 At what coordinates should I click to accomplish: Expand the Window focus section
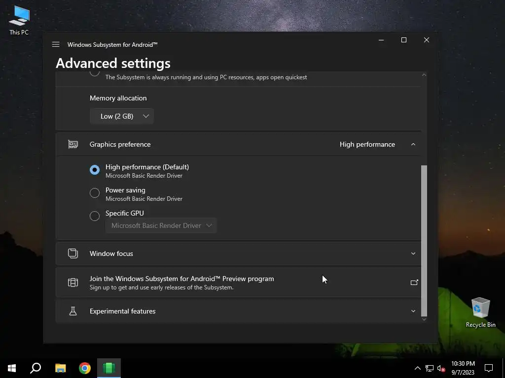click(x=413, y=253)
